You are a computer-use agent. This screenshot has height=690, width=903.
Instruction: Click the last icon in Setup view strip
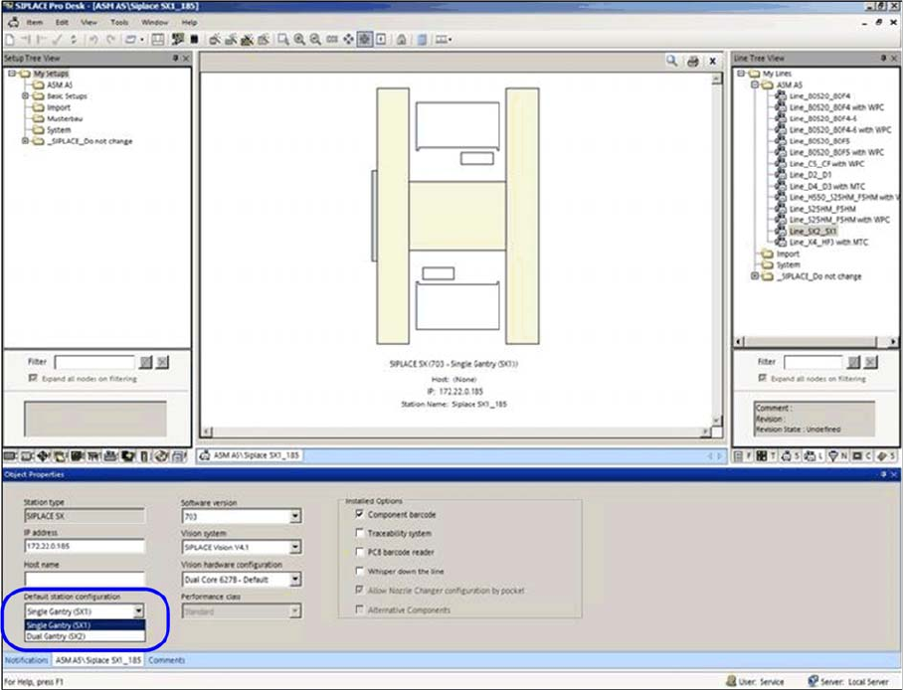pyautogui.click(x=179, y=456)
